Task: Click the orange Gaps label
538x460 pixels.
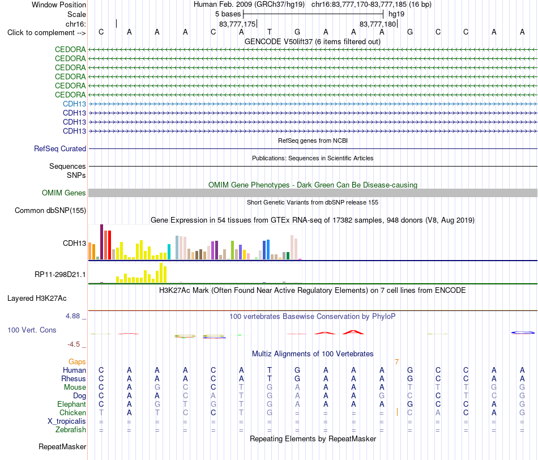Action: [77, 361]
